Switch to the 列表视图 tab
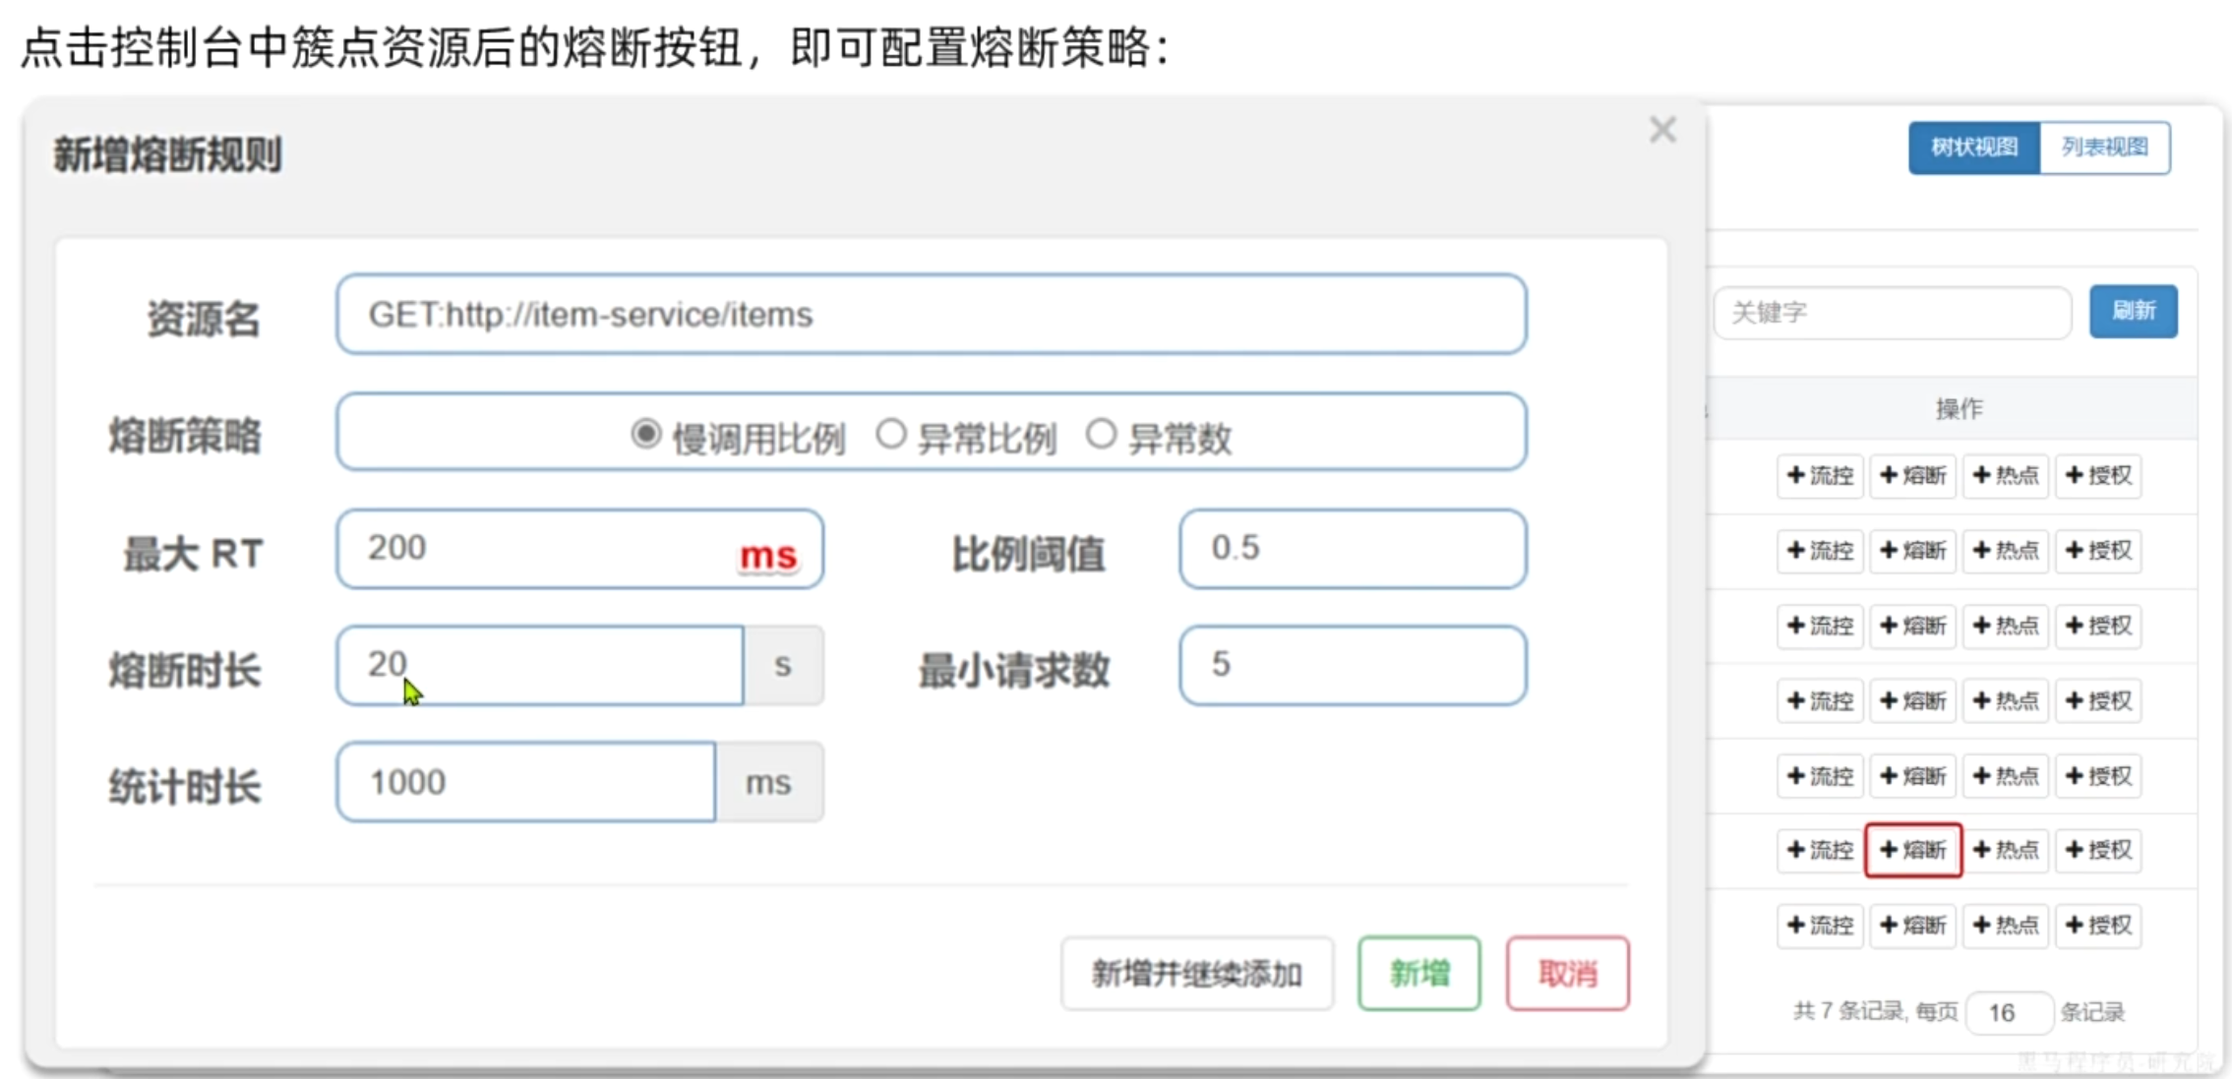This screenshot has width=2232, height=1079. pos(2104,148)
